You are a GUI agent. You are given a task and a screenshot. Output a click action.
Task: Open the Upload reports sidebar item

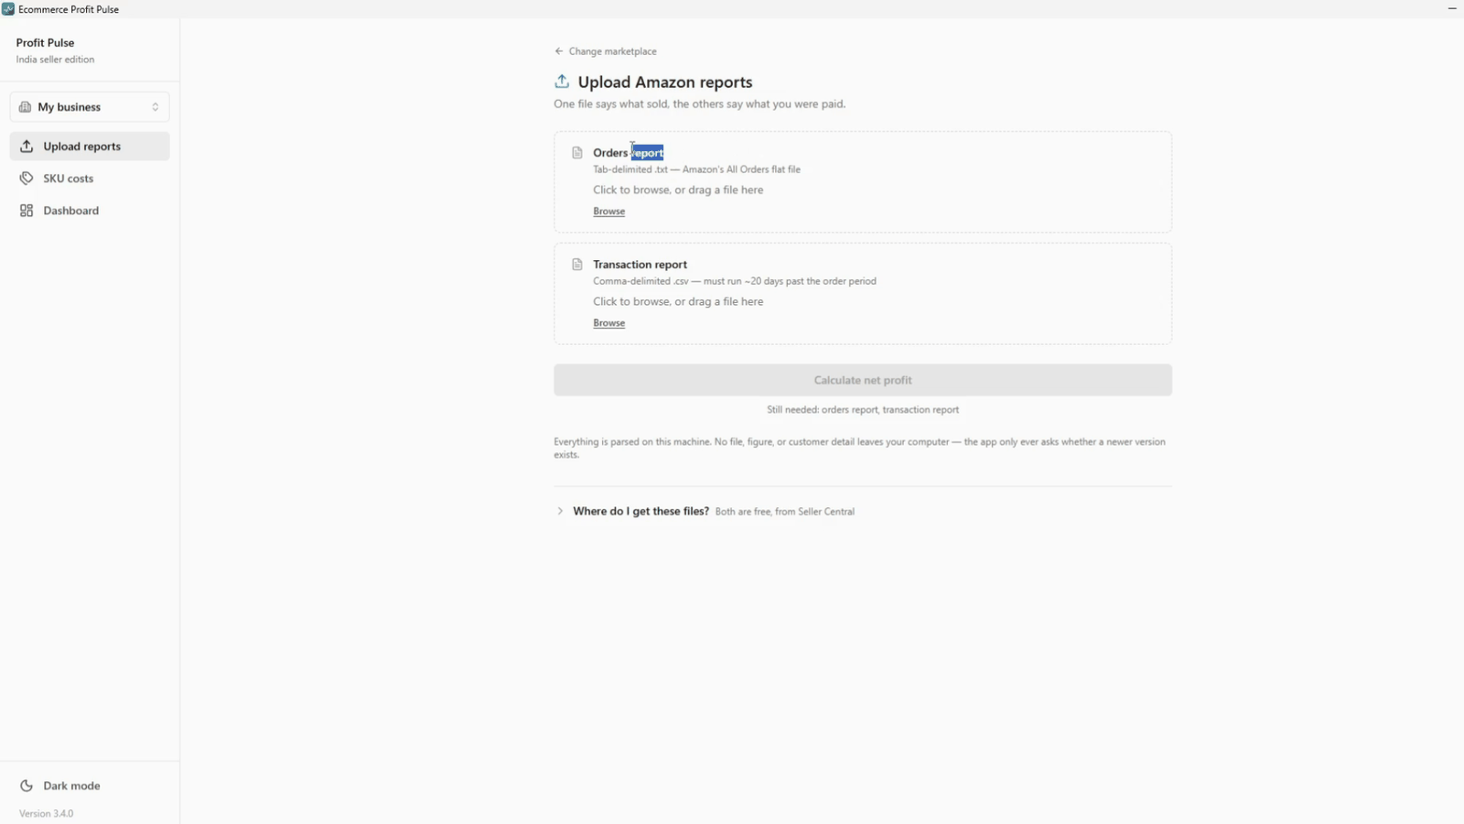90,146
